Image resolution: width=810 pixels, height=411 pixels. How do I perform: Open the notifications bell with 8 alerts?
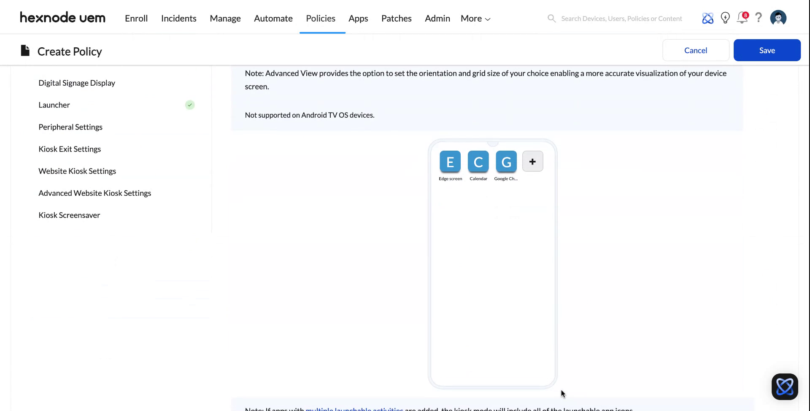[x=742, y=18]
